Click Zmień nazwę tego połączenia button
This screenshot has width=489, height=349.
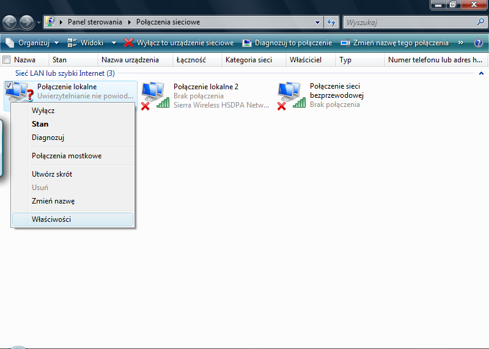395,43
